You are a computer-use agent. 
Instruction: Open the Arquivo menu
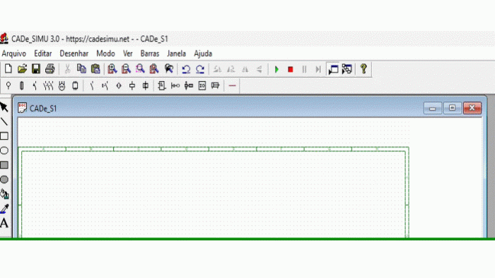click(x=14, y=54)
